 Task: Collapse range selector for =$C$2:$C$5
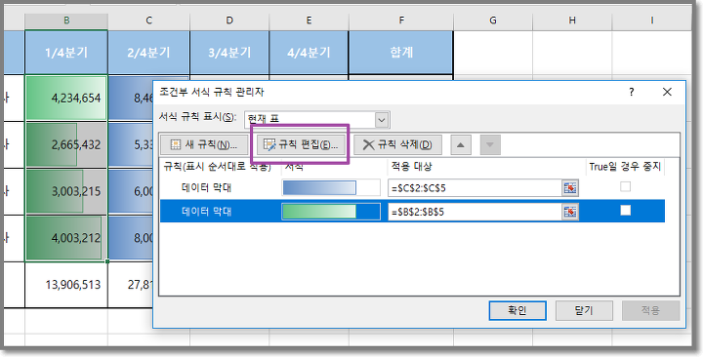(x=570, y=188)
